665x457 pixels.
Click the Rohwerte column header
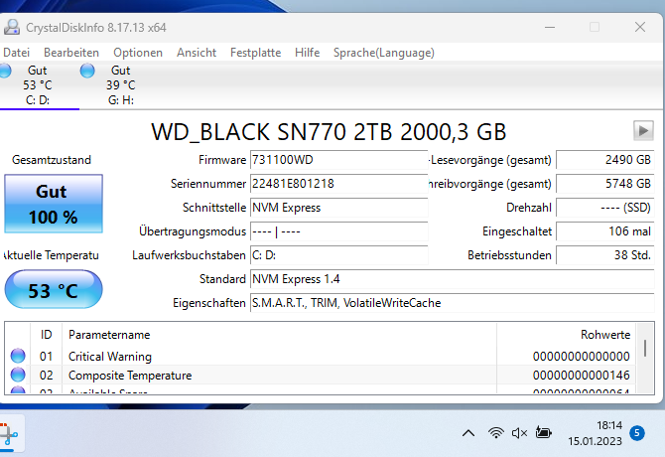566,335
